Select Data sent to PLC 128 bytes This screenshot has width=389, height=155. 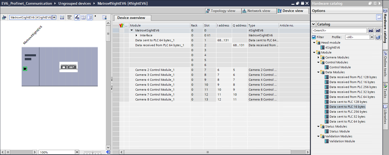pyautogui.click(x=348, y=102)
